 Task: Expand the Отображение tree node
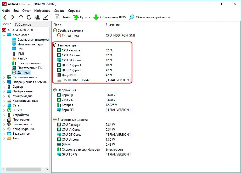pos(4,92)
